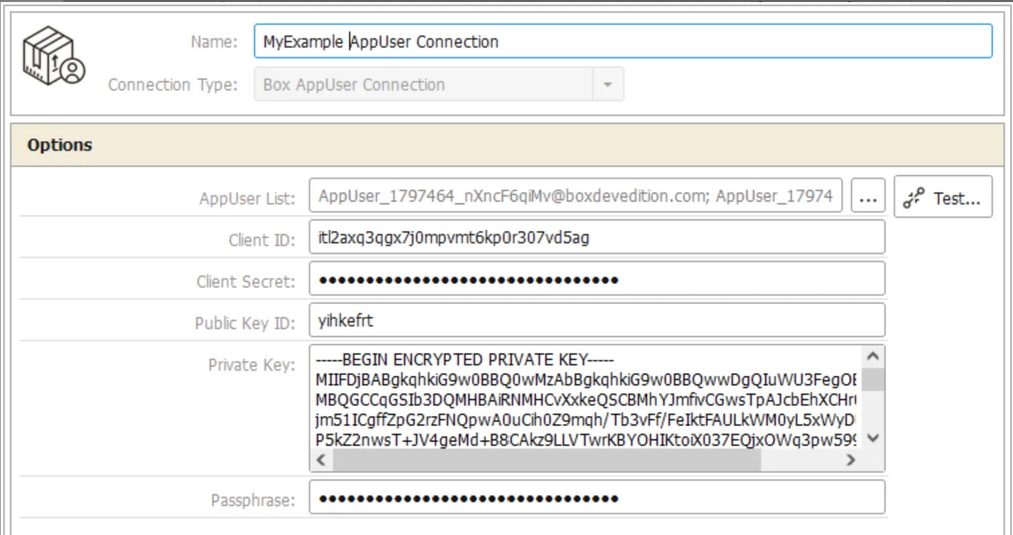The height and width of the screenshot is (535, 1013).
Task: Open the Box AppUser Connection combo box
Action: pyautogui.click(x=439, y=84)
